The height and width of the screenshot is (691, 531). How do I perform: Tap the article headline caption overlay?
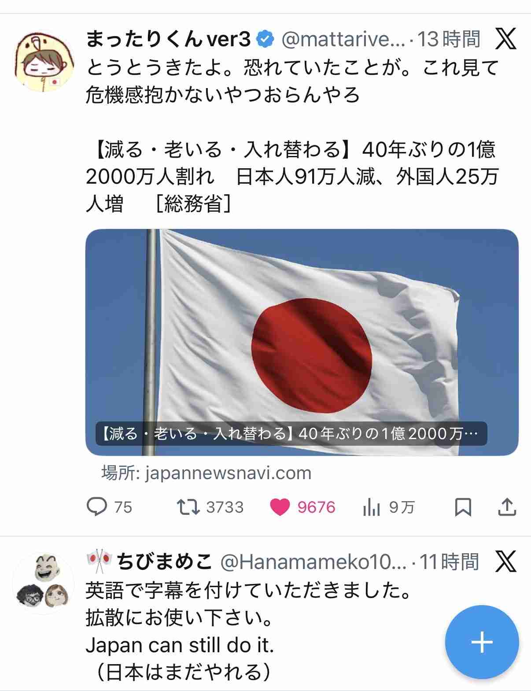coord(291,434)
